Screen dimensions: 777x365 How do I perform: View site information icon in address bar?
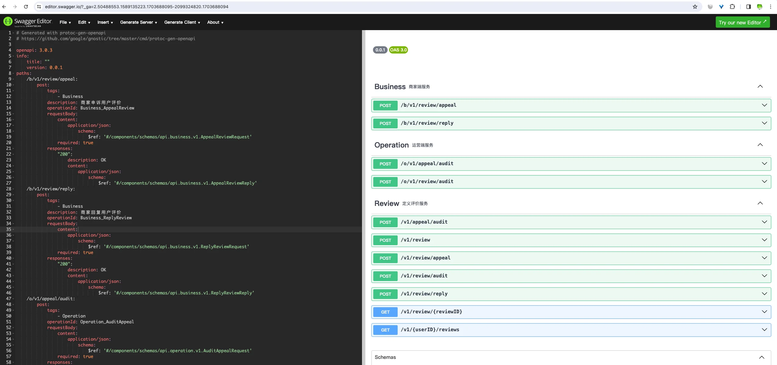(x=39, y=7)
